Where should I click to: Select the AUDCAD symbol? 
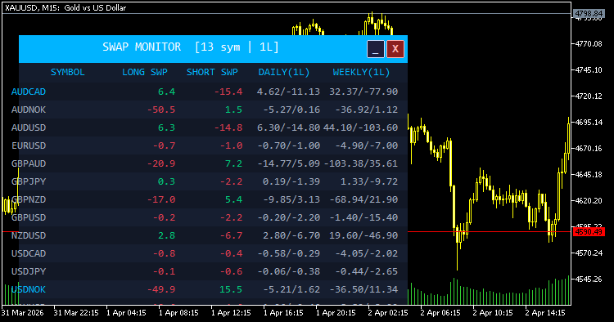tap(29, 92)
